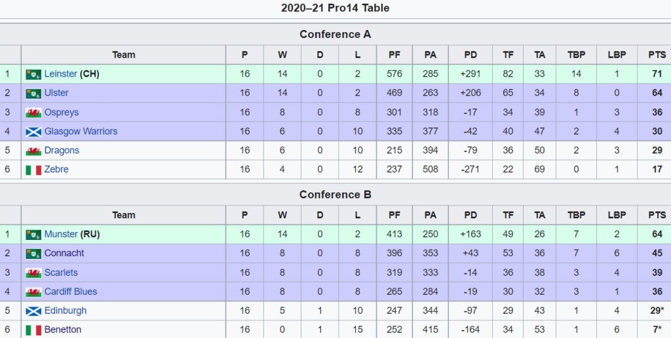Click the Welsh flag beside Ospreys
Viewport: 671px width, 338px height.
click(x=33, y=112)
